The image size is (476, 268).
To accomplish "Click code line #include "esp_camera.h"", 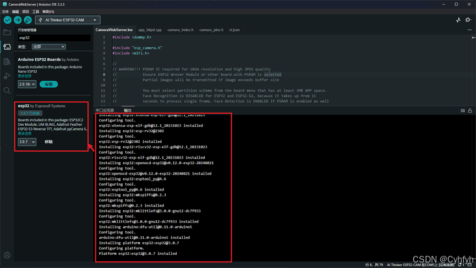I will point(137,48).
